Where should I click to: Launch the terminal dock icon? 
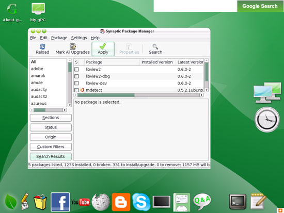[x=238, y=202]
